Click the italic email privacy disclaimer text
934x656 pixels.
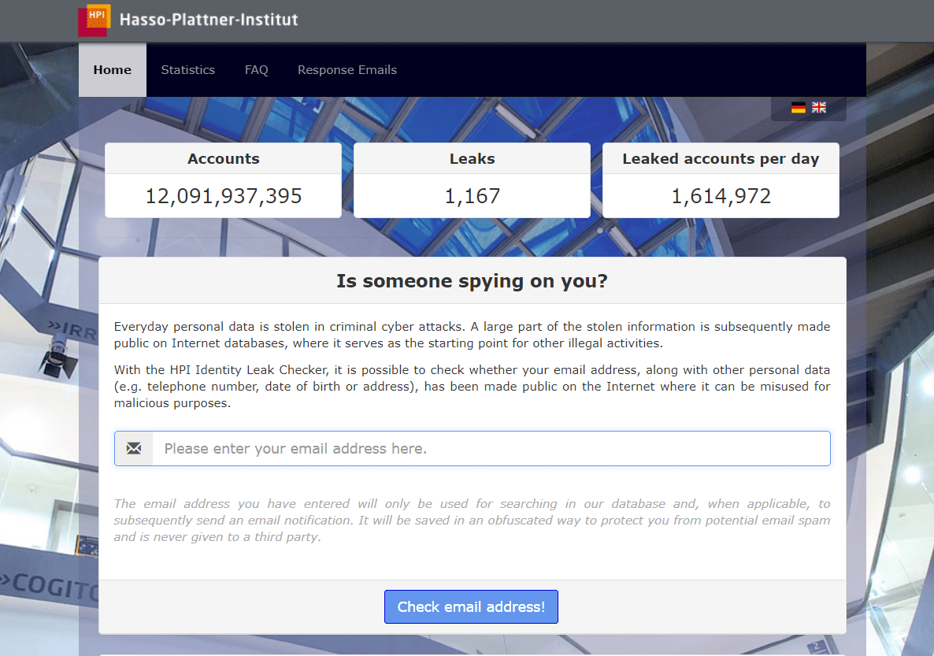click(472, 521)
